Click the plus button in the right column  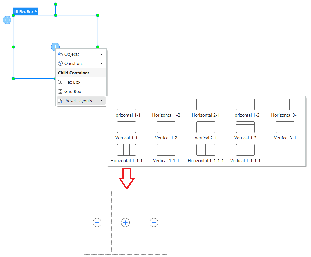click(154, 223)
